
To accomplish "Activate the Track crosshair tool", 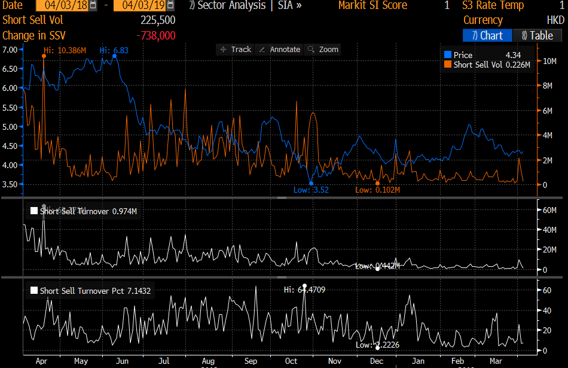I will [236, 50].
